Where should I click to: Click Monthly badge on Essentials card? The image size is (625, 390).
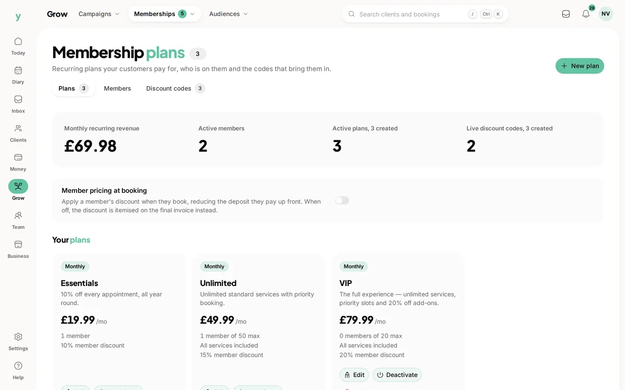click(75, 266)
